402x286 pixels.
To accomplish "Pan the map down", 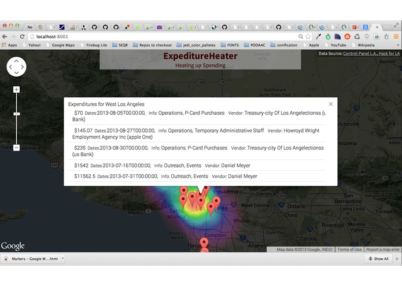I will [16, 73].
